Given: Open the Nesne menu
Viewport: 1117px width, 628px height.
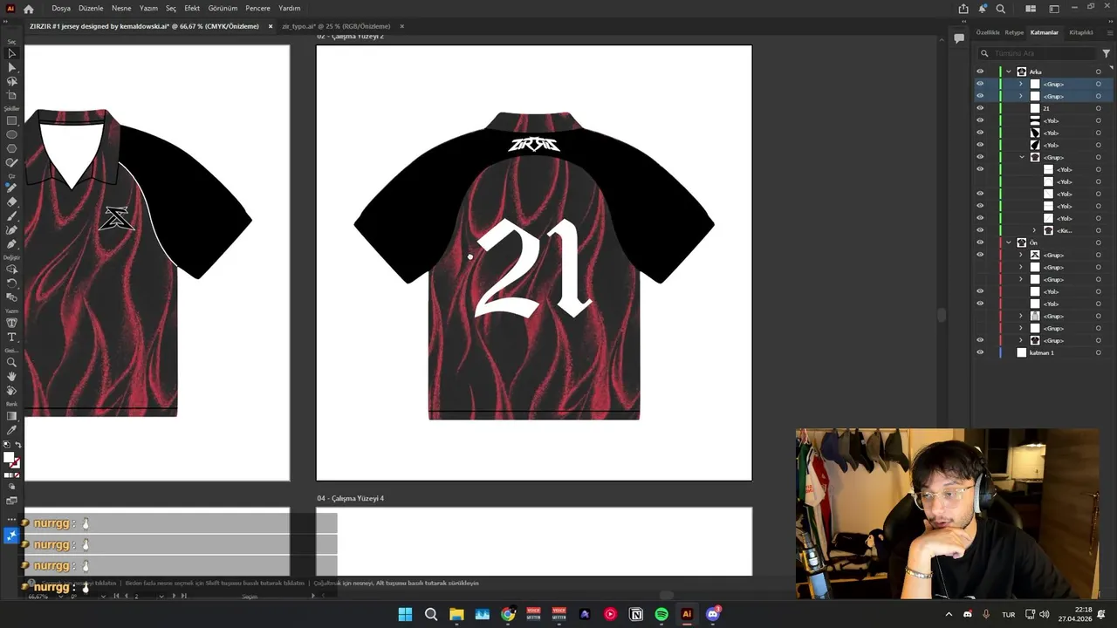Looking at the screenshot, I should 121,9.
